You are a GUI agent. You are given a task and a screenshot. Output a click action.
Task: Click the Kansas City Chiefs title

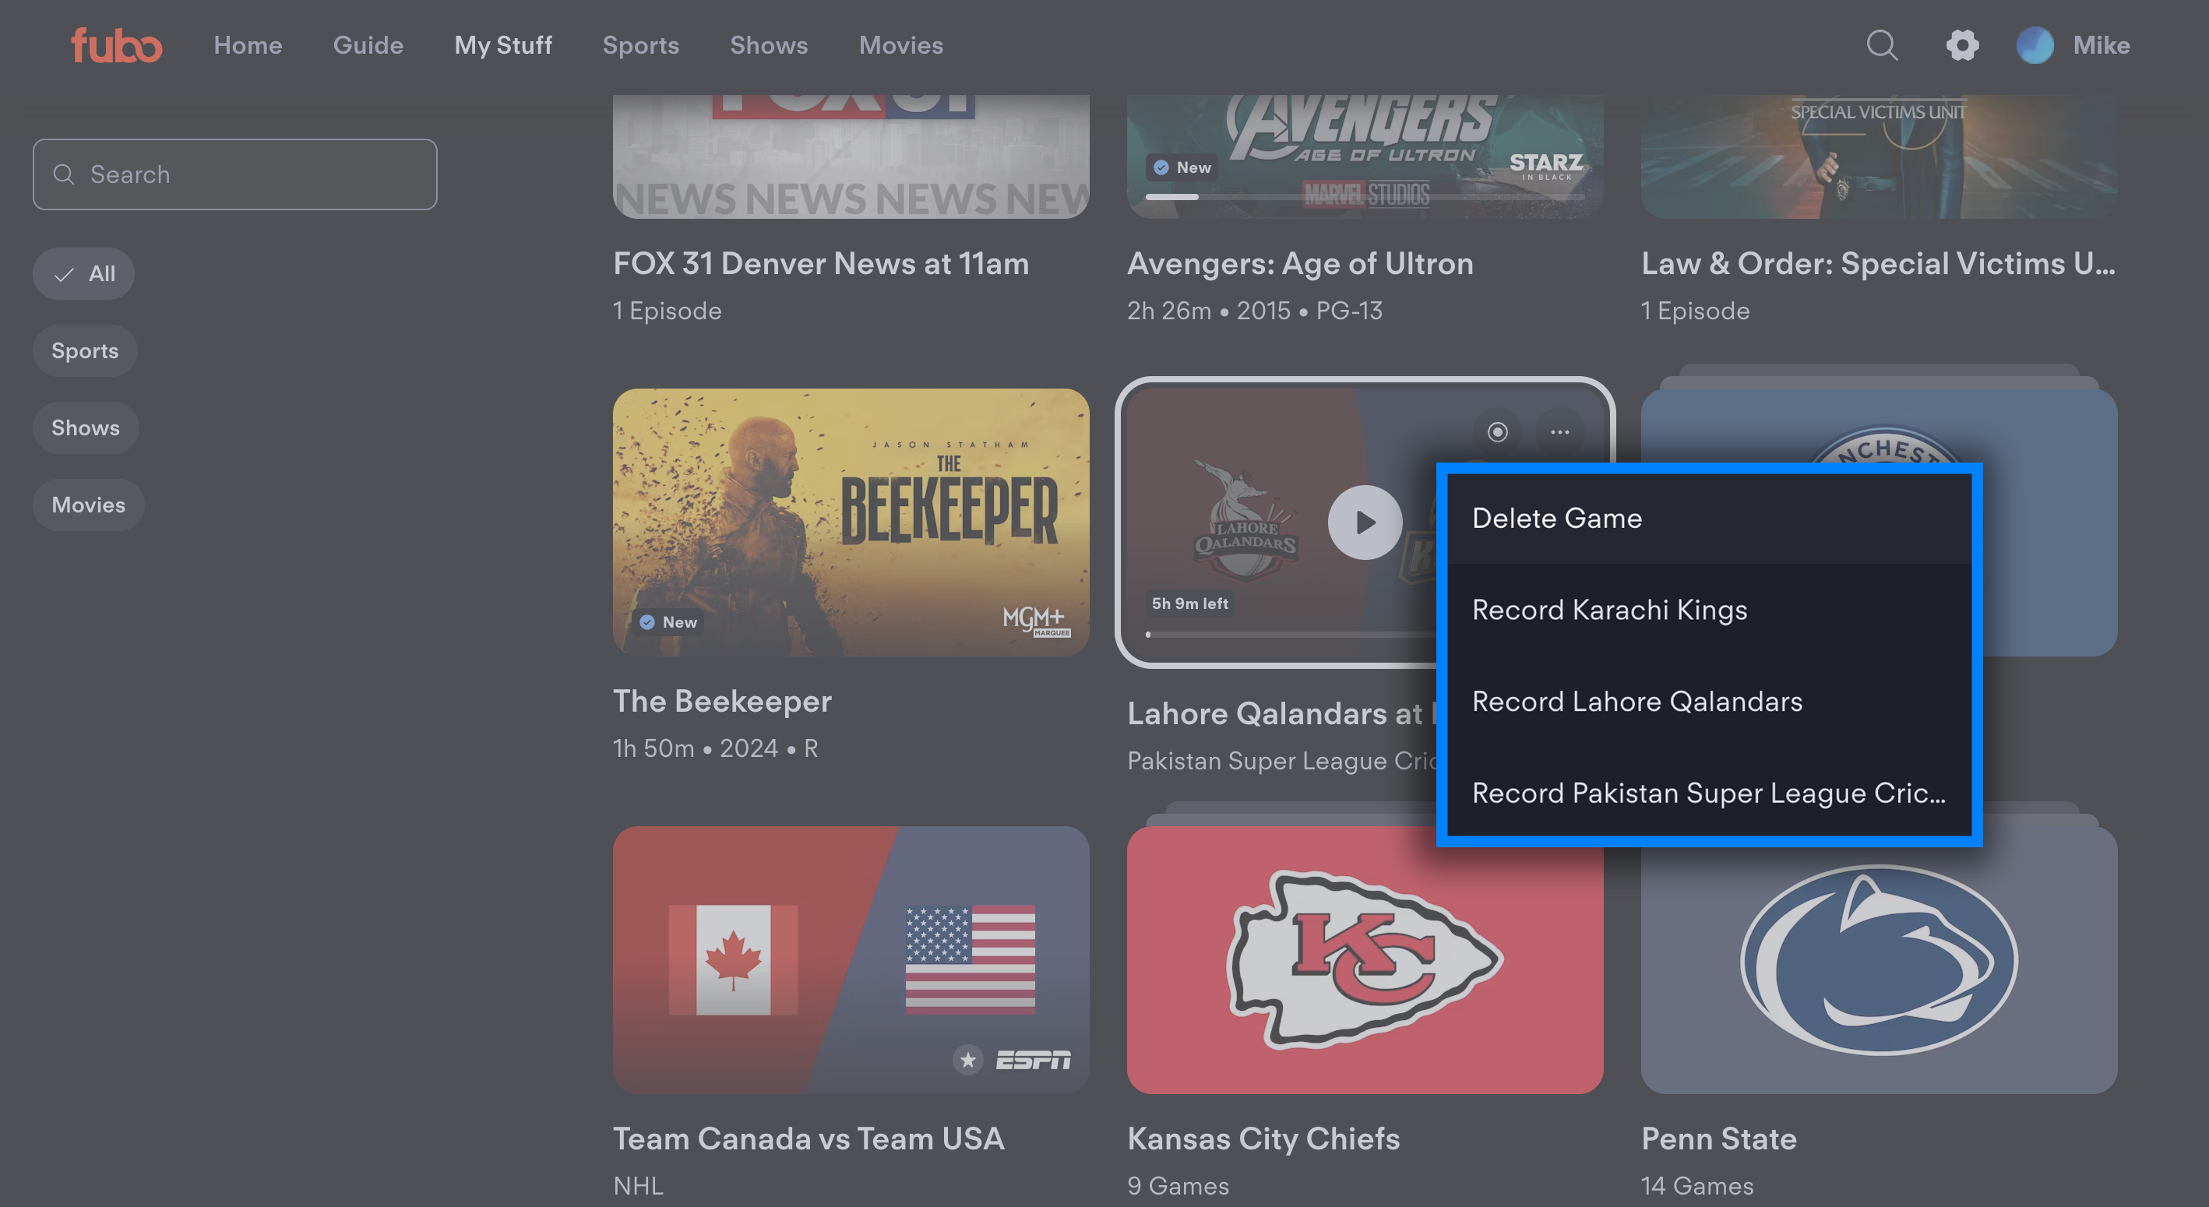pos(1263,1138)
